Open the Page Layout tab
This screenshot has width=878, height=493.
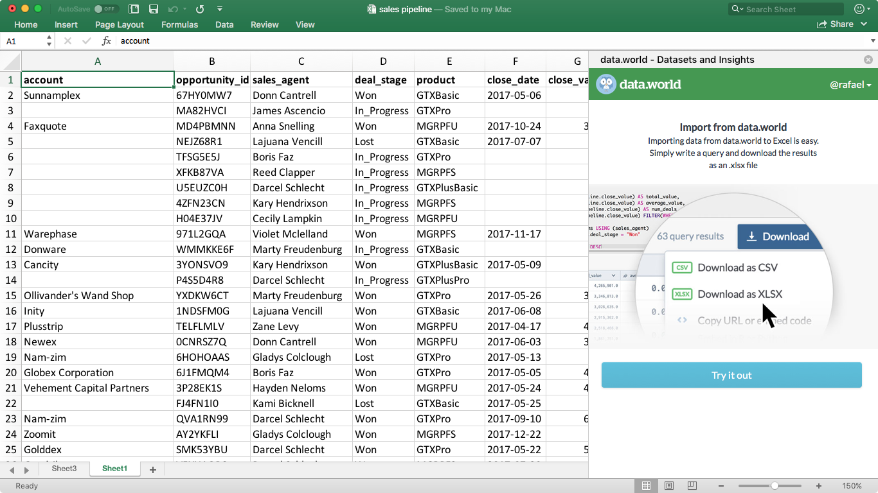coord(120,24)
